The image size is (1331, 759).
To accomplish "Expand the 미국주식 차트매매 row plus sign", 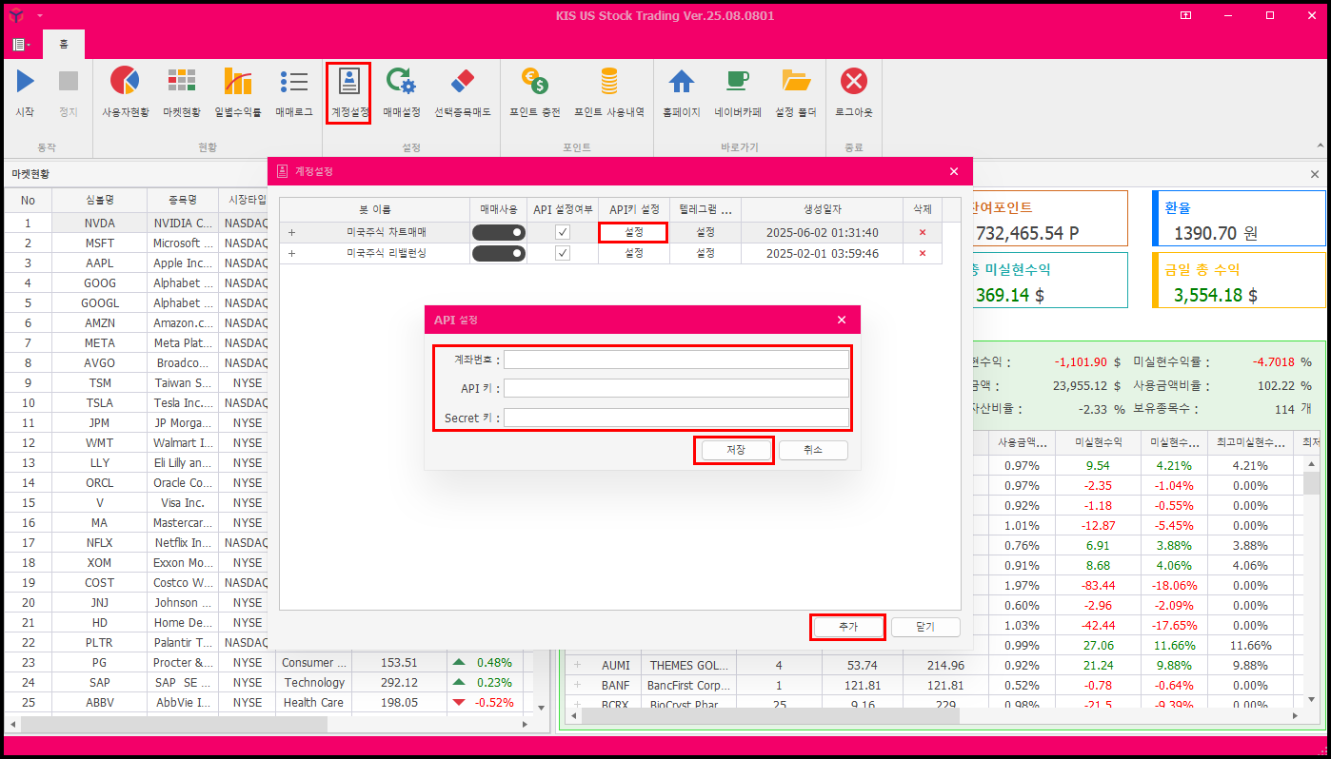I will (291, 233).
